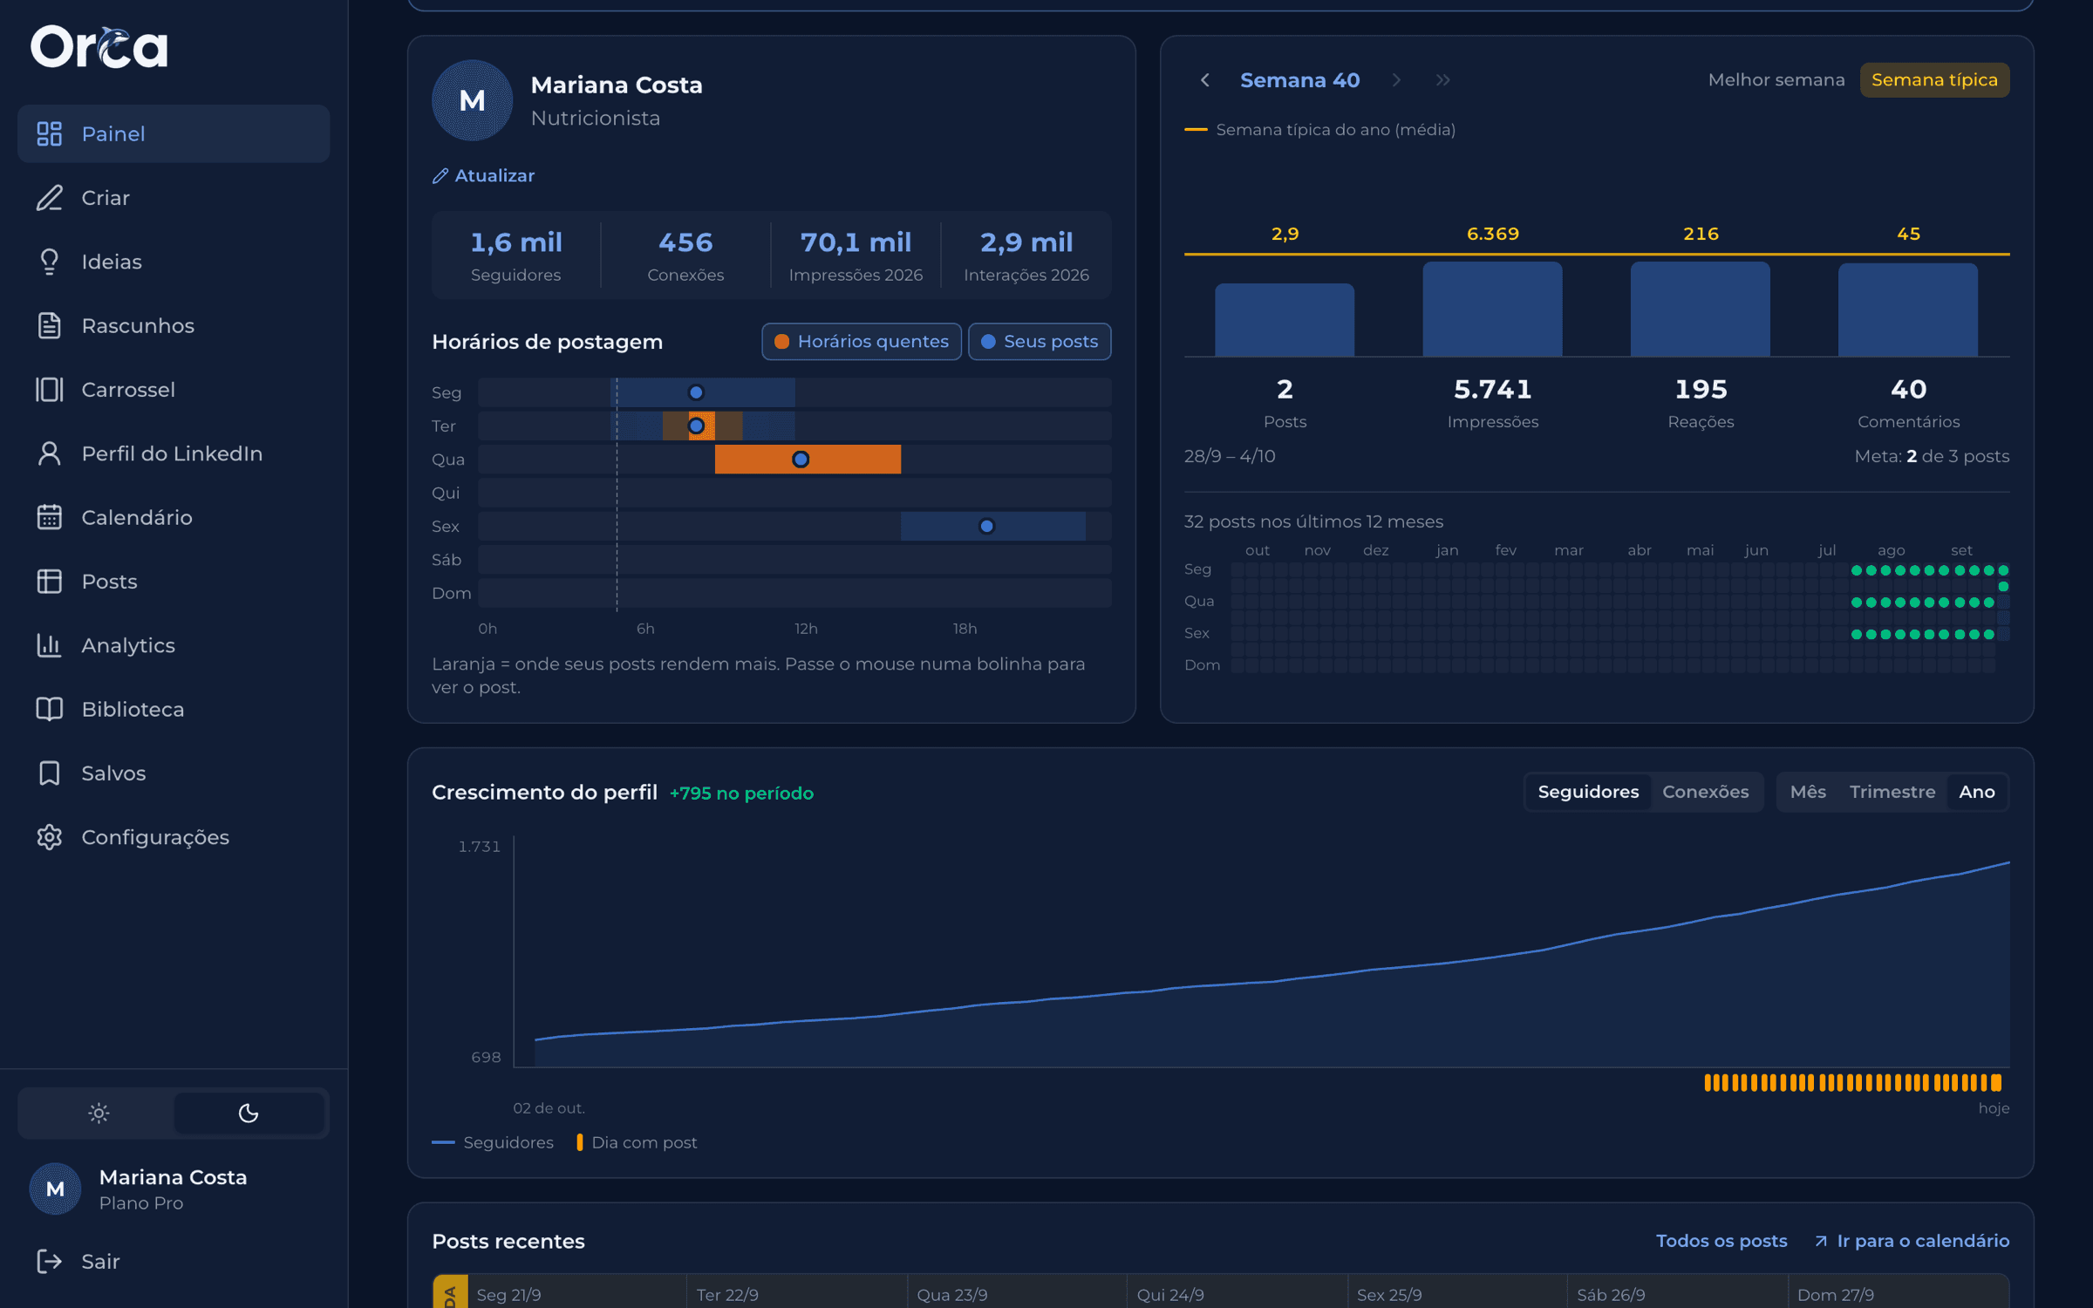Switch to light theme sun toggle
The image size is (2093, 1308).
coord(99,1113)
